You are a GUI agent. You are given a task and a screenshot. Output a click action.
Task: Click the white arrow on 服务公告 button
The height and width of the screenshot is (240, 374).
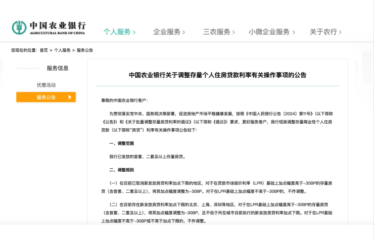pyautogui.click(x=70, y=97)
